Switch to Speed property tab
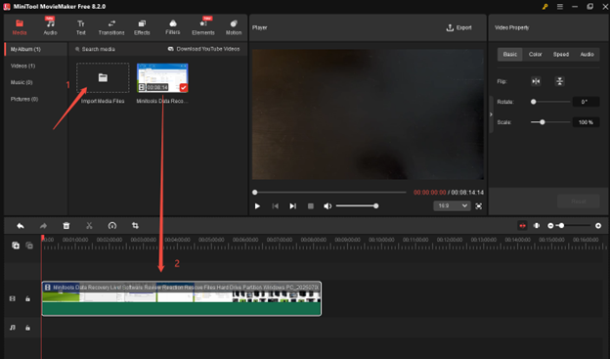The height and width of the screenshot is (359, 610). 561,54
